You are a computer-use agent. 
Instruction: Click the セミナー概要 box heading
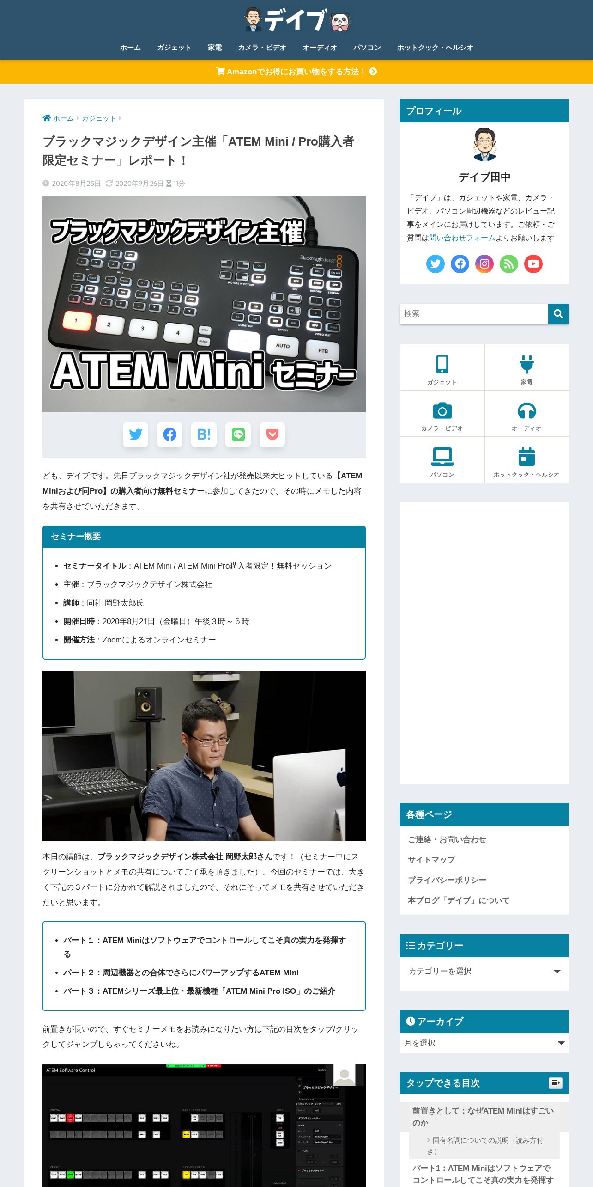pyautogui.click(x=76, y=537)
